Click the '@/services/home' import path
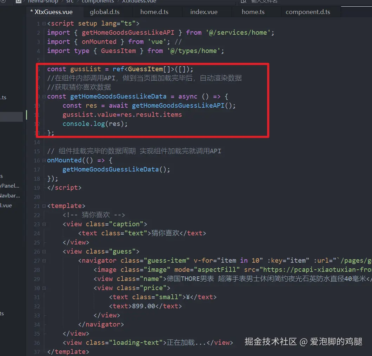372x356 pixels. coord(238,33)
